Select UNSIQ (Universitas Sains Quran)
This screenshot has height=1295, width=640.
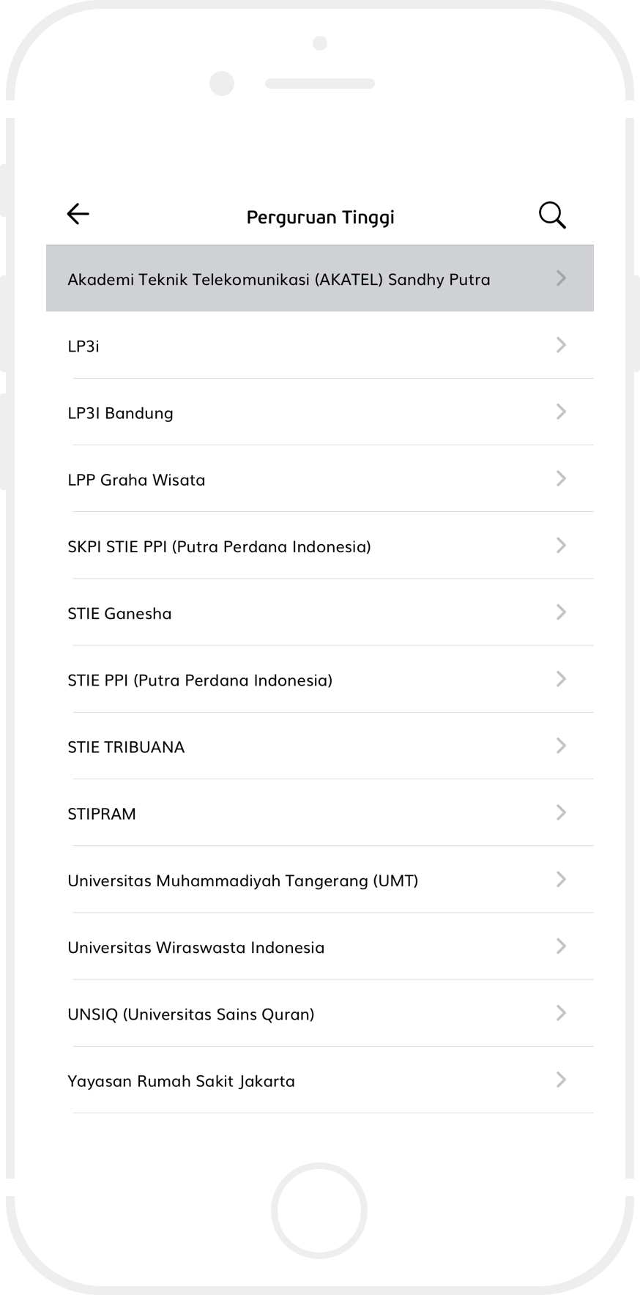191,1014
